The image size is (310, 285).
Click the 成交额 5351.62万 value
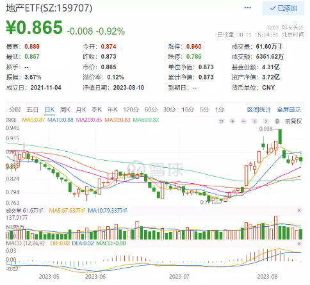pos(270,57)
